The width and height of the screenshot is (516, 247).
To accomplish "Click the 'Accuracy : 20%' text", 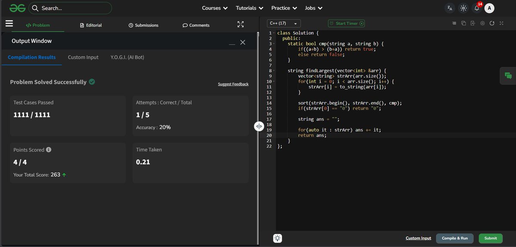I will tap(153, 127).
